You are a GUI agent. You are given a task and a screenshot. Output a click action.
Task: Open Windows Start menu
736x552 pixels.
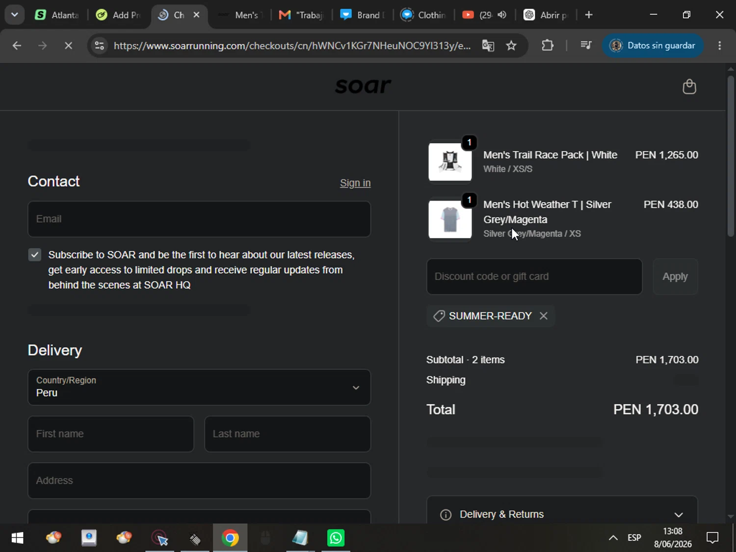[x=18, y=538]
